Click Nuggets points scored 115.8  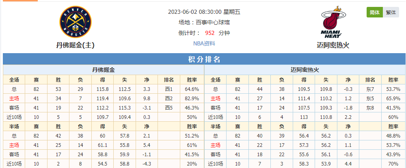[103, 89]
